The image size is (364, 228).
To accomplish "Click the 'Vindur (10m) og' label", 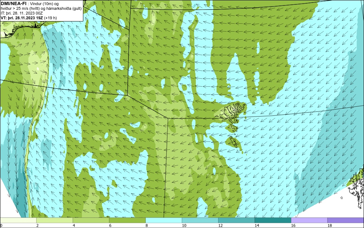I will (x=44, y=4).
